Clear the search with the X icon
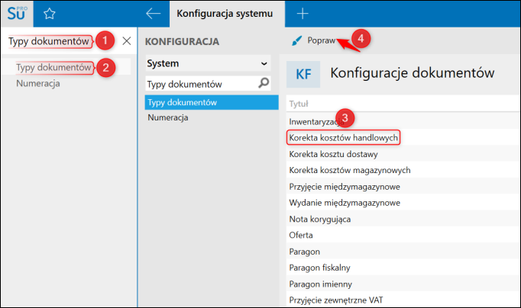The image size is (521, 308). click(127, 40)
